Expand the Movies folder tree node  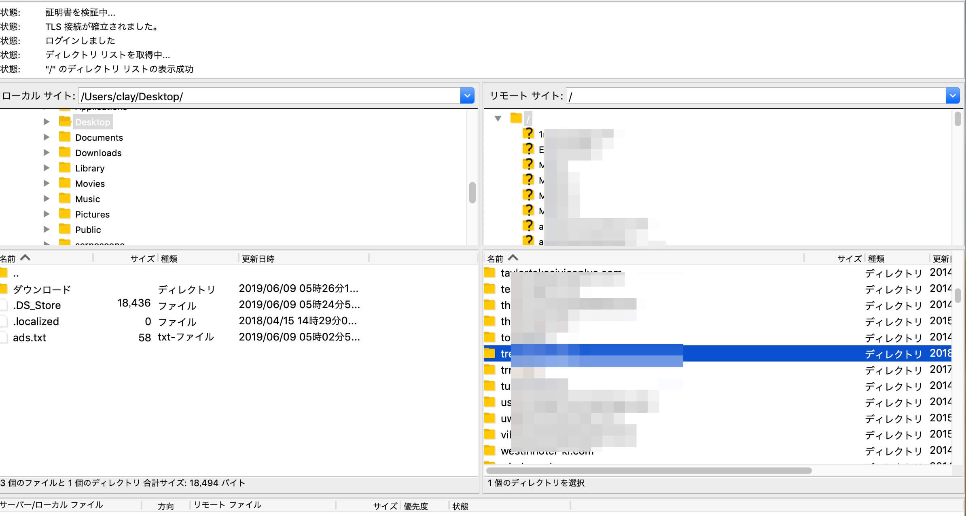(x=47, y=183)
